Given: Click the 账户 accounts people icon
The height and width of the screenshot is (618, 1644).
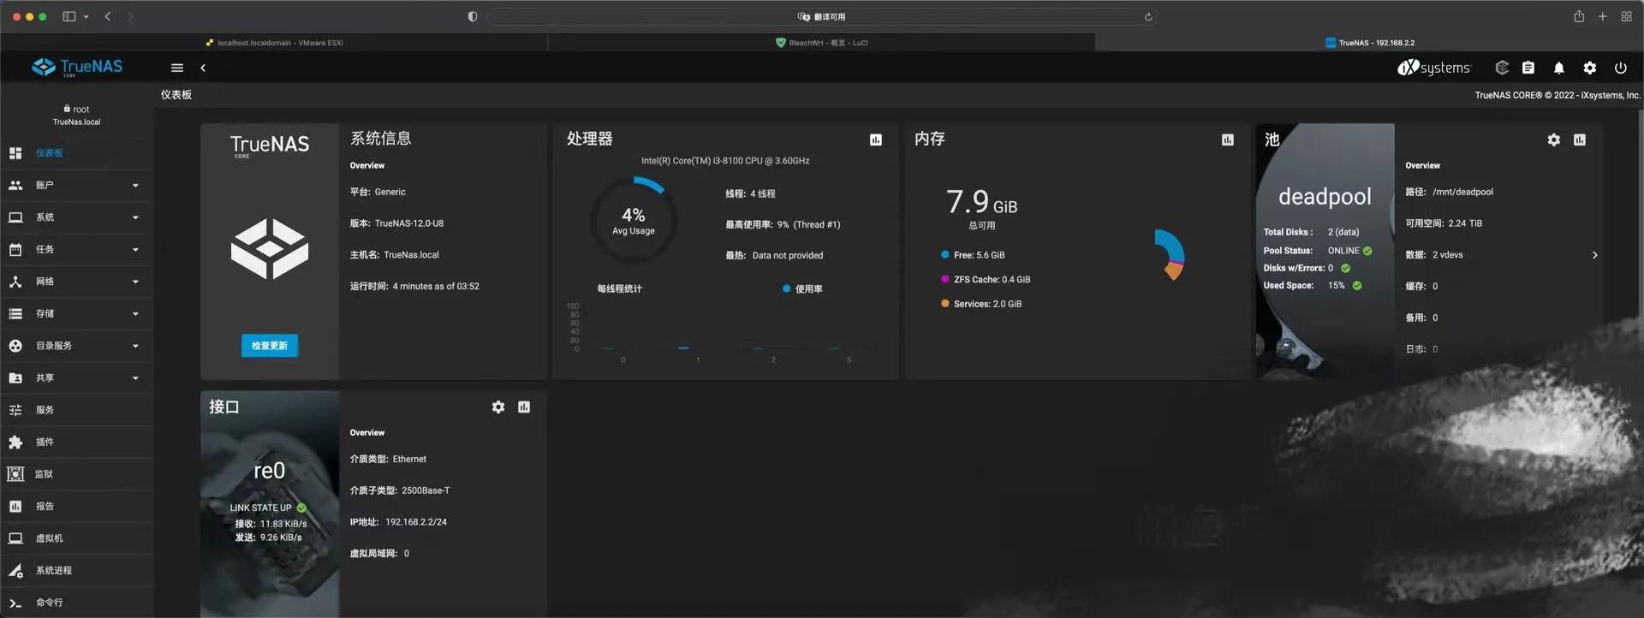Looking at the screenshot, I should [x=15, y=186].
